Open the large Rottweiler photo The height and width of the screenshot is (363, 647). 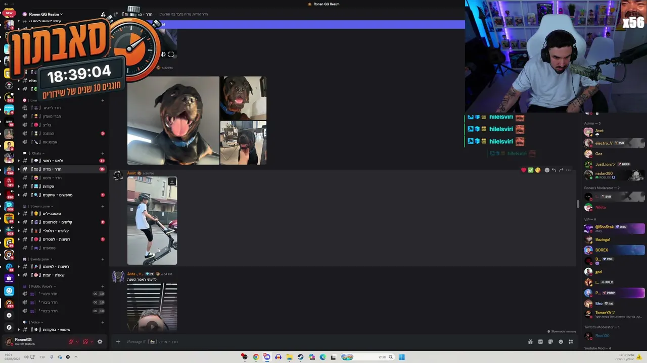pos(173,120)
